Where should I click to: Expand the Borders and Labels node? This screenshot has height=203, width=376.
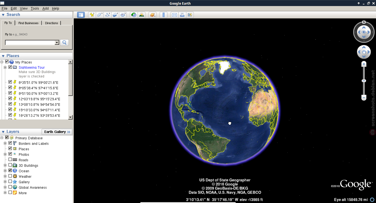tap(5, 143)
